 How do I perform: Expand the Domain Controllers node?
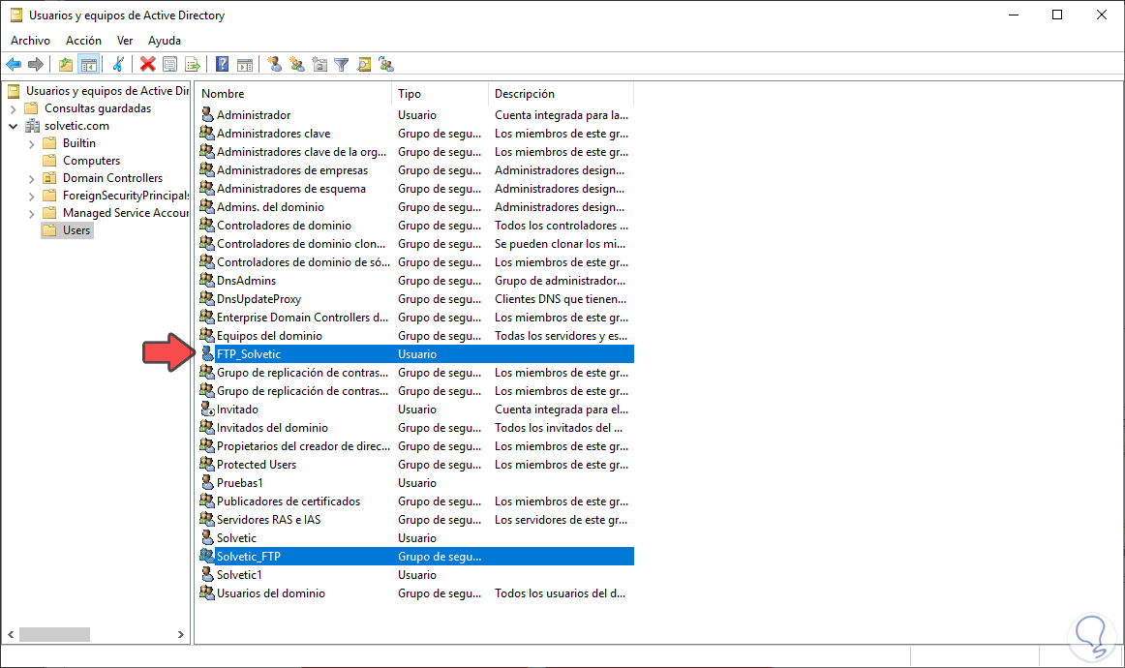32,179
